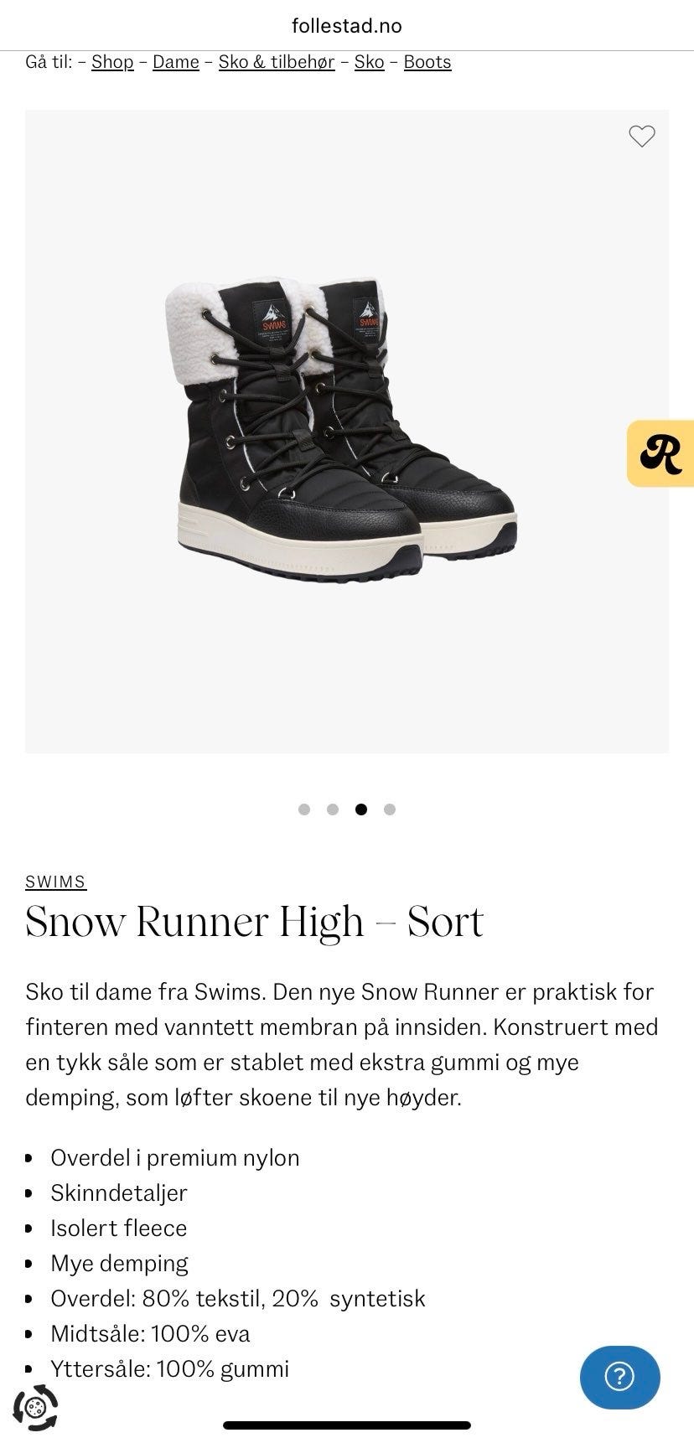Tap the home indicator bar at bottom
The image size is (694, 1443).
(347, 1425)
